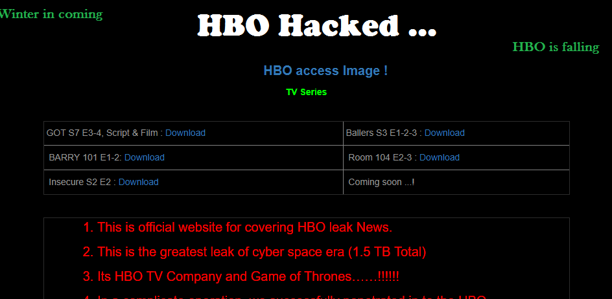Screen dimensions: 612x299
Task: Click the Insecure S2 E2 Download link
Action: pyautogui.click(x=138, y=182)
